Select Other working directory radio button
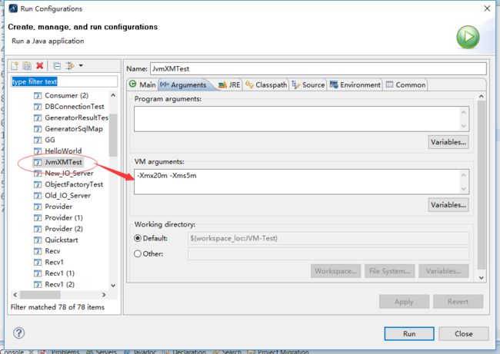The height and width of the screenshot is (354, 500). point(138,253)
